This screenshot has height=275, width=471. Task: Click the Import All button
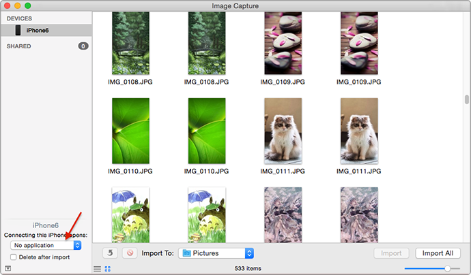[x=438, y=253]
